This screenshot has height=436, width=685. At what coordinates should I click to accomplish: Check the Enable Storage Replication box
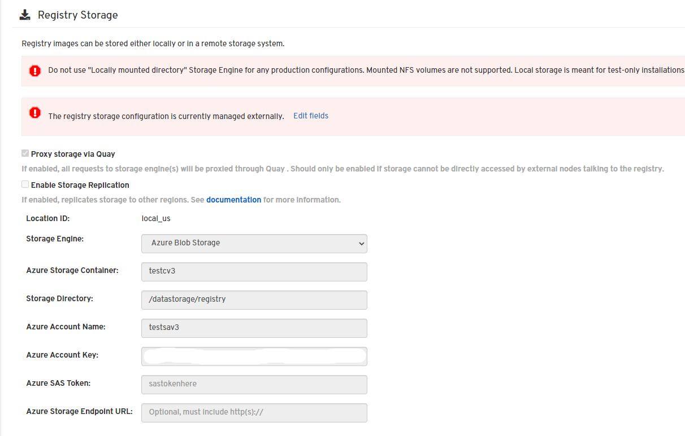click(x=25, y=184)
